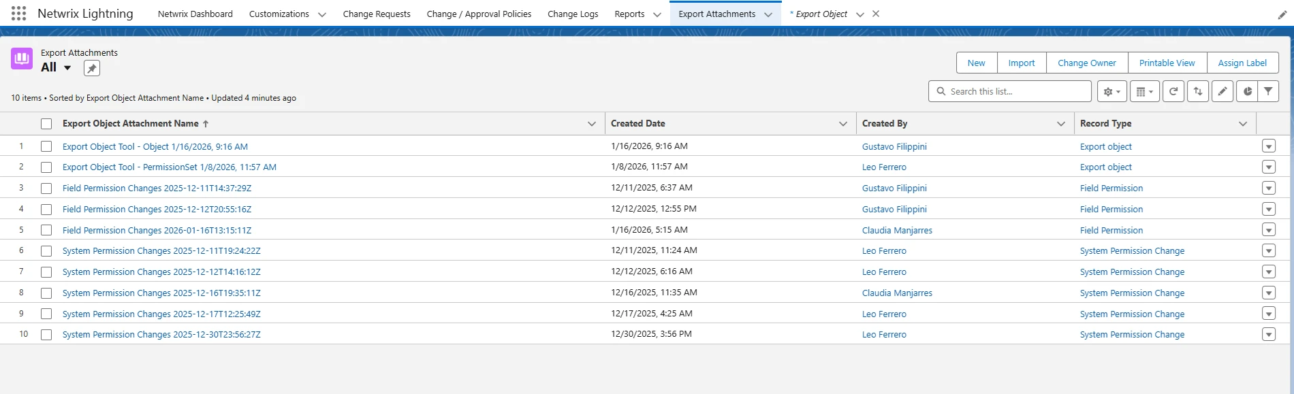Sort by the Record Type column header

(x=1105, y=124)
